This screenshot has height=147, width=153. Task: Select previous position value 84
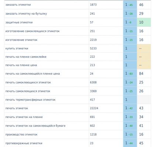coord(141,73)
